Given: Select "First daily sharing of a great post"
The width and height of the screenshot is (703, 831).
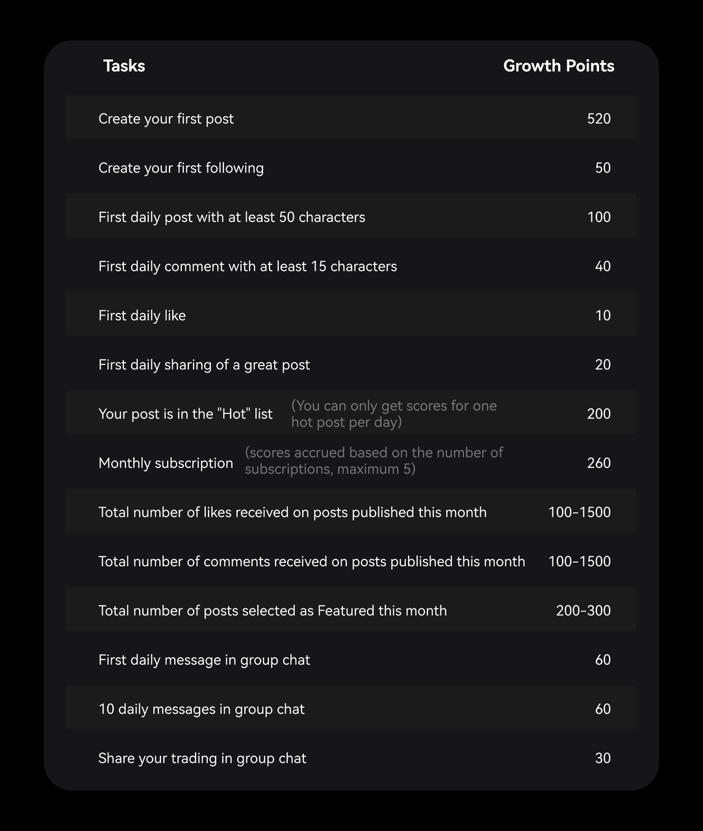Looking at the screenshot, I should pyautogui.click(x=204, y=365).
